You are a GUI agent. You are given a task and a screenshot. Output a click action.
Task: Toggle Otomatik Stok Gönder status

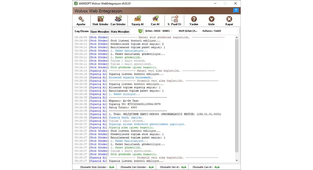point(112,167)
